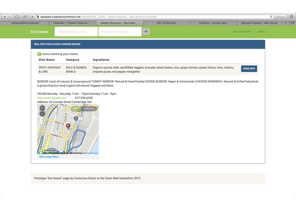Switch map to SATELLITE view
The width and height of the screenshot is (296, 210).
[x=89, y=109]
